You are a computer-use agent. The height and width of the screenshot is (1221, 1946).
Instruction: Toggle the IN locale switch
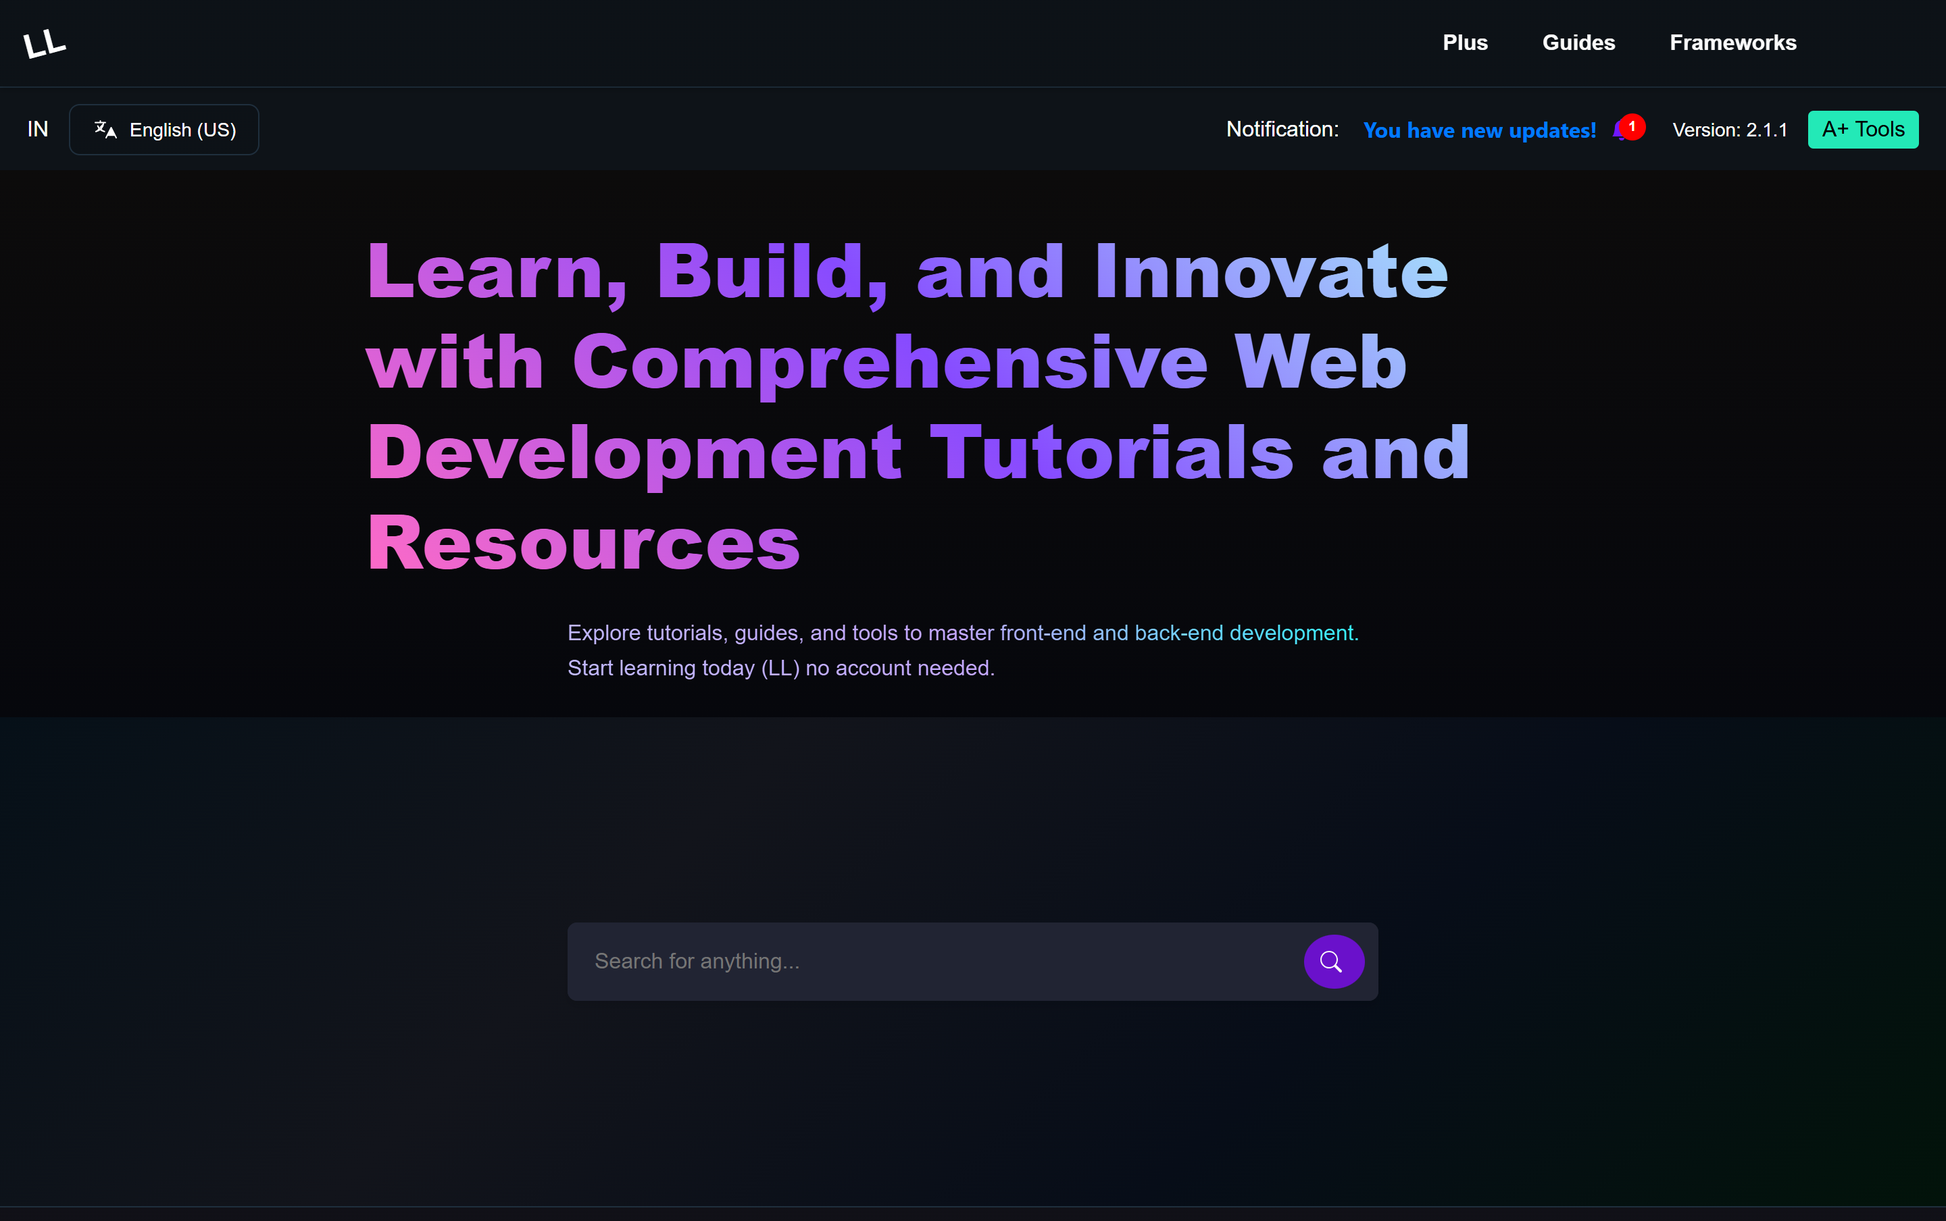pyautogui.click(x=36, y=130)
